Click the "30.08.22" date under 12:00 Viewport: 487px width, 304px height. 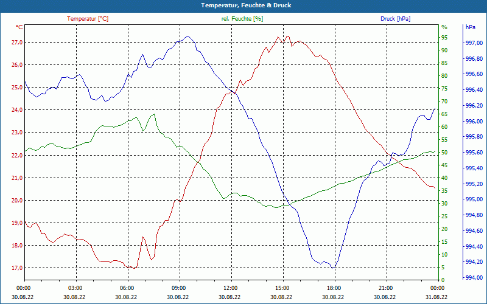[229, 297]
